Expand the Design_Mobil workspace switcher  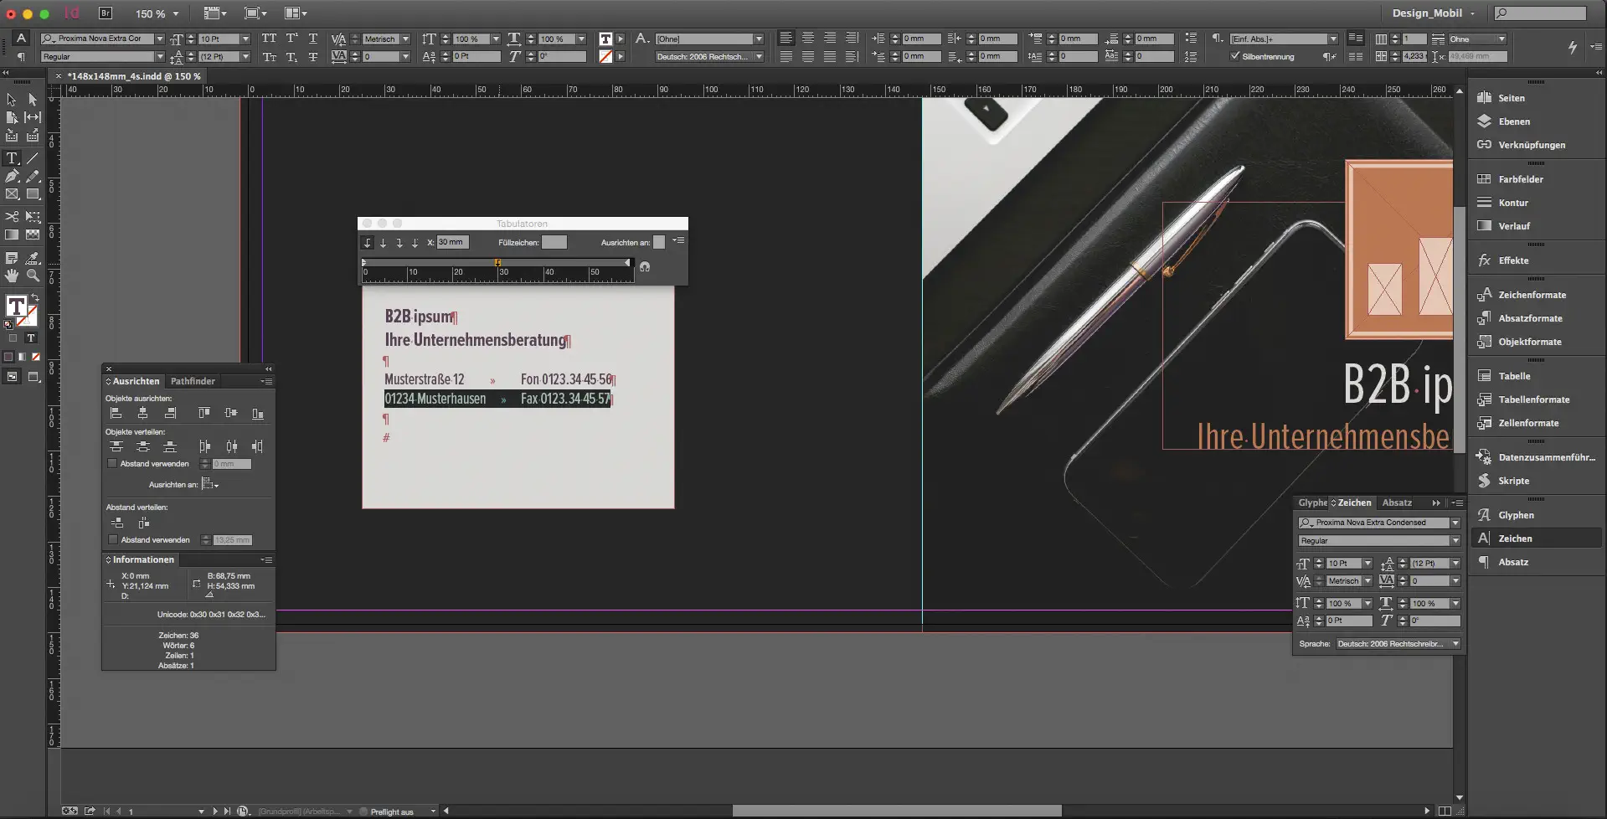point(1433,13)
